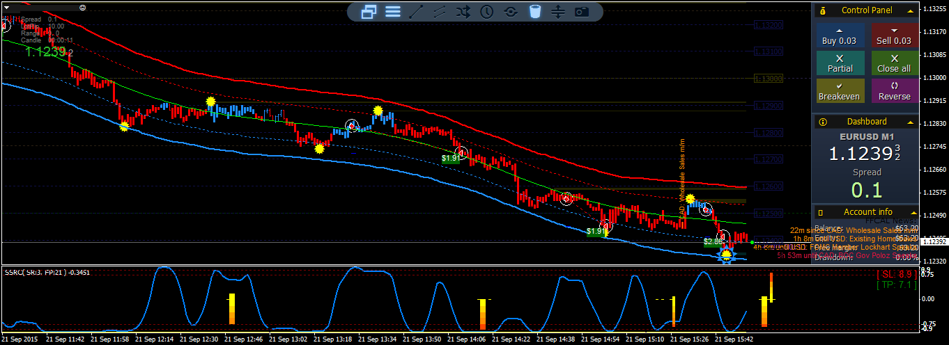Click the 1.13255 price axis label

click(x=934, y=9)
